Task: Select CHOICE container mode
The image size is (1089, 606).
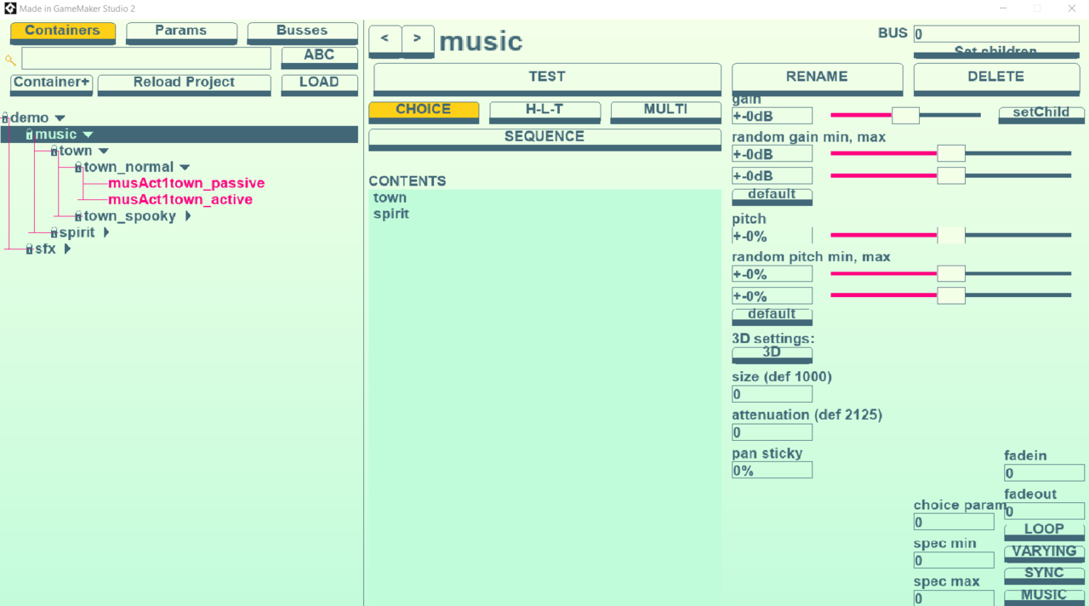Action: pos(424,111)
